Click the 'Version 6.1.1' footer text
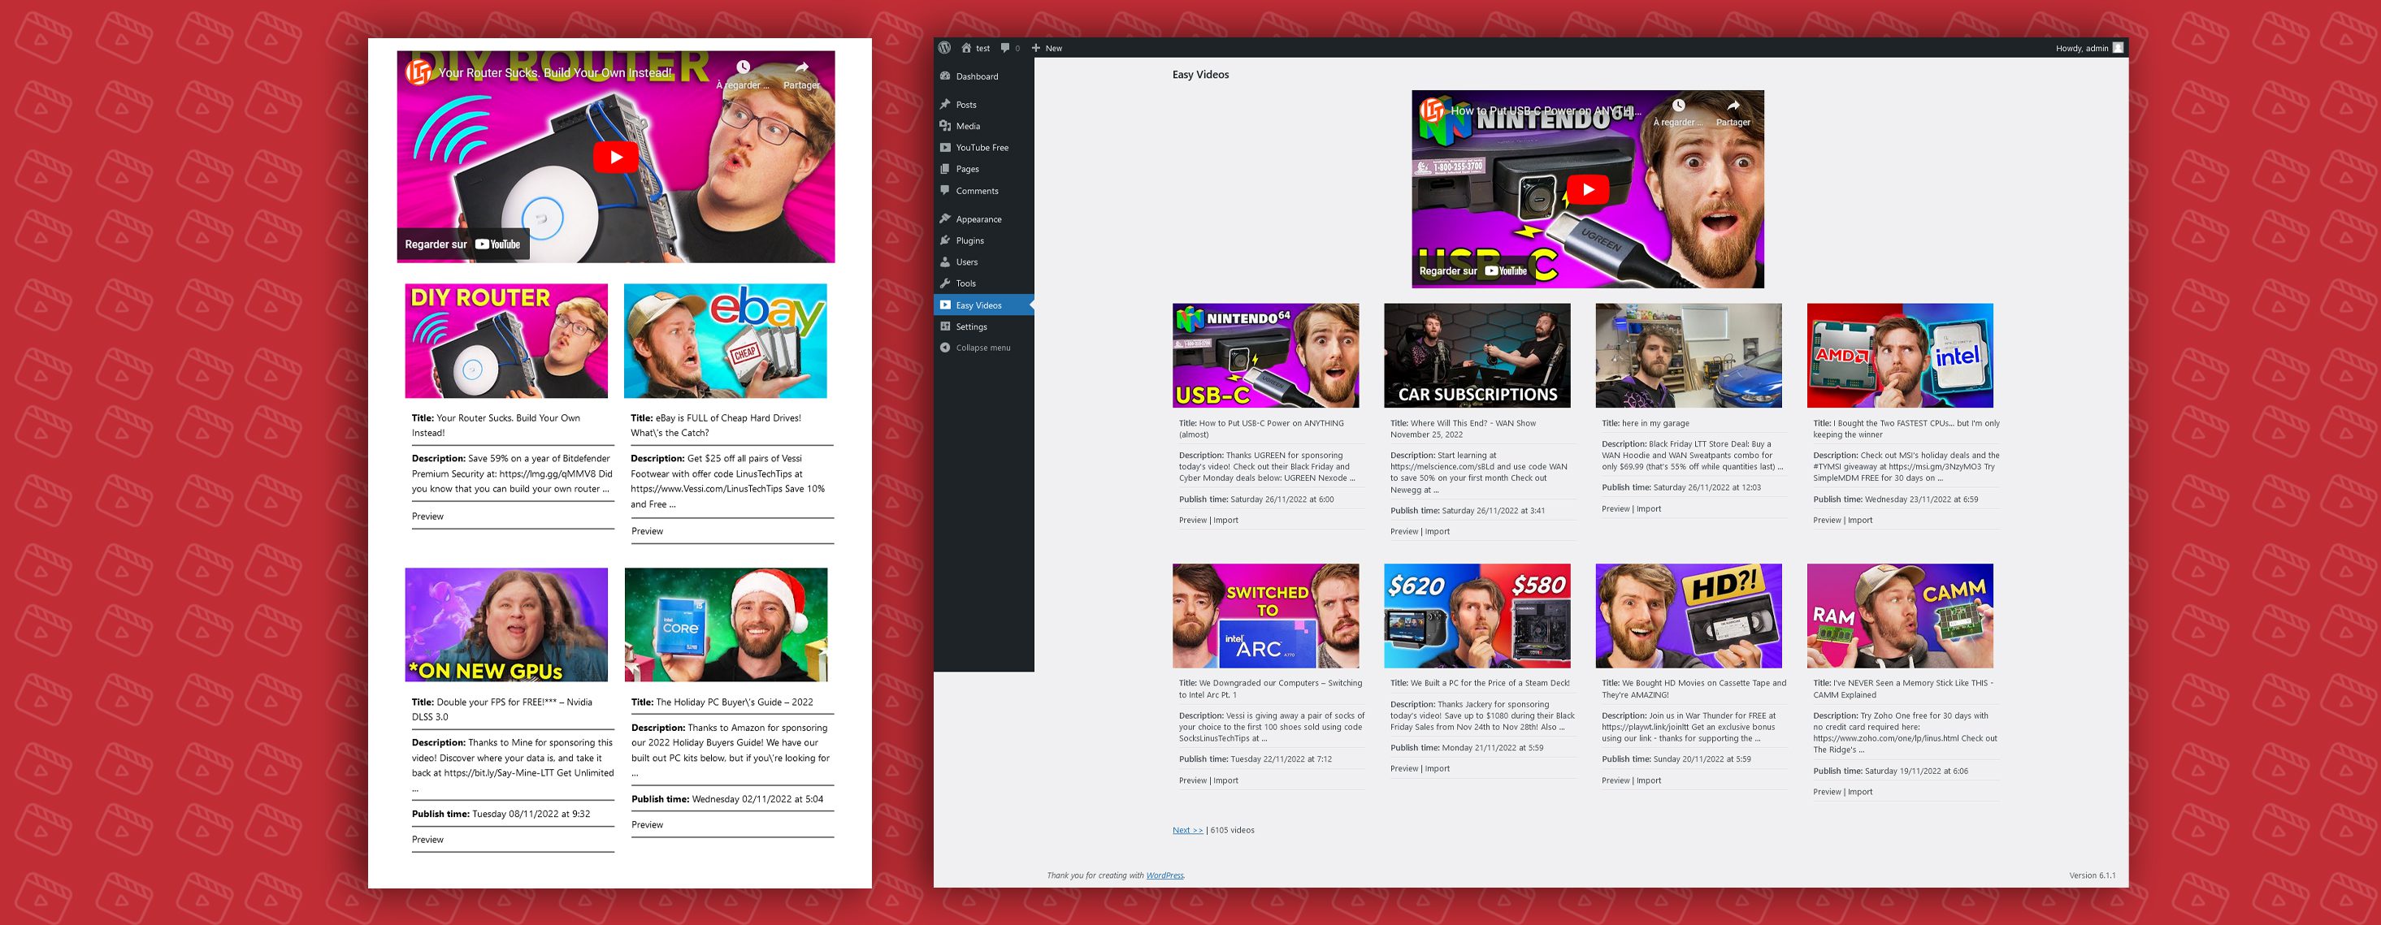 tap(2093, 875)
